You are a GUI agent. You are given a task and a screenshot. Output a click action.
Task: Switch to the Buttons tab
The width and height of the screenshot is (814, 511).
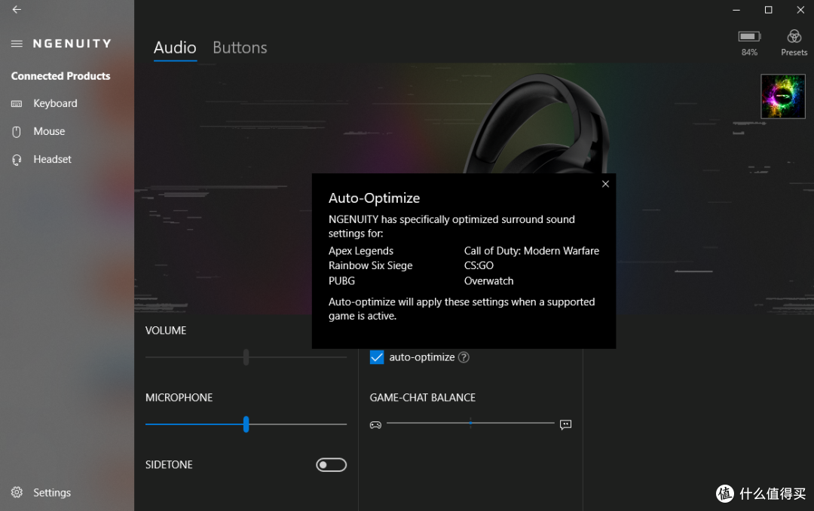(240, 47)
